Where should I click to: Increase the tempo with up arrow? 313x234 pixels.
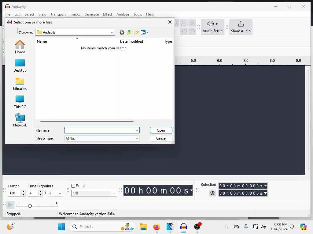[x=23, y=192]
